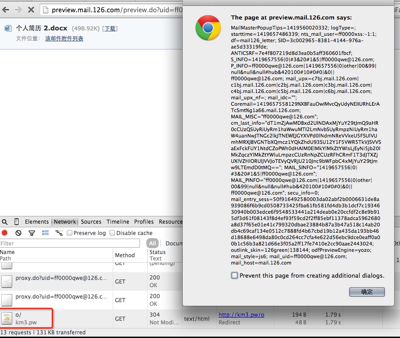Click the Chrome logo in the alert dialog
This screenshot has height=338, width=400.
point(208,28)
